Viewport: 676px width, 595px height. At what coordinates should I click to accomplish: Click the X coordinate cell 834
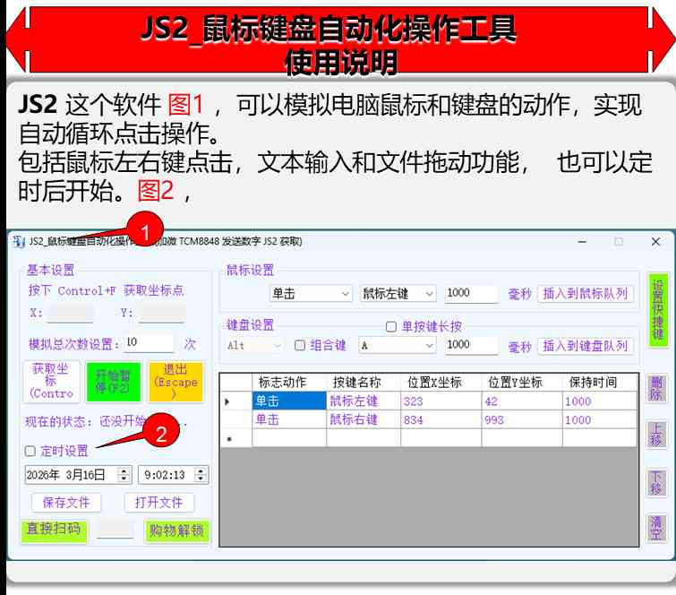click(441, 420)
